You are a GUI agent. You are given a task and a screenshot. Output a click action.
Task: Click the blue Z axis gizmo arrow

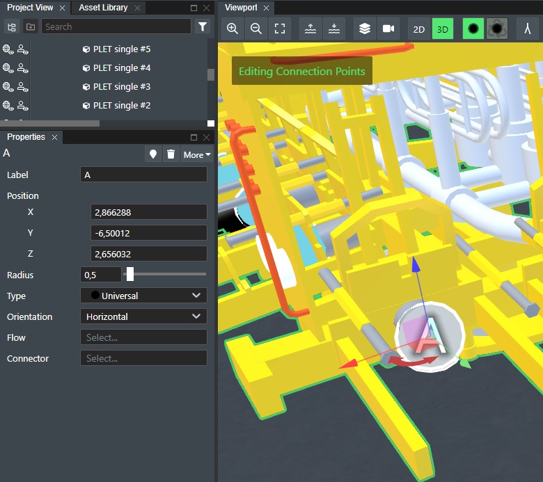(x=416, y=265)
